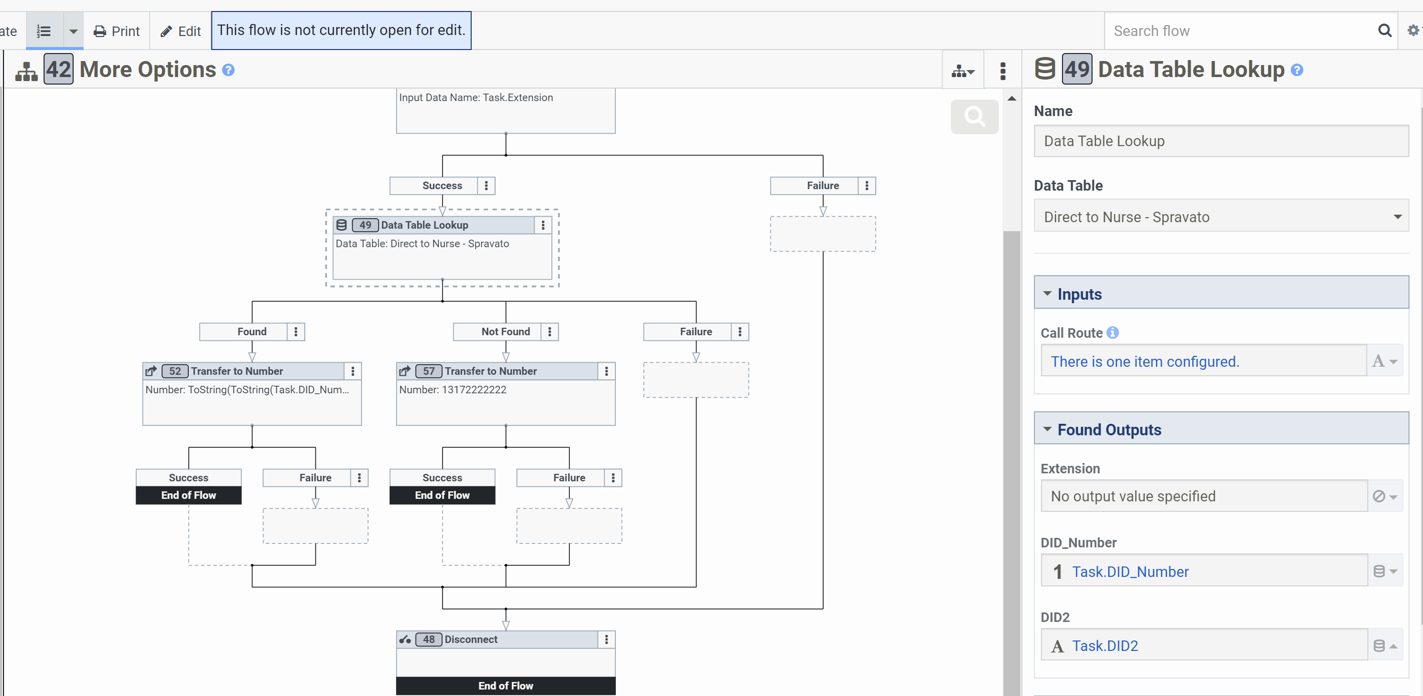The image size is (1423, 696).
Task: Open the More Options kebab menu in header
Action: tap(1002, 71)
